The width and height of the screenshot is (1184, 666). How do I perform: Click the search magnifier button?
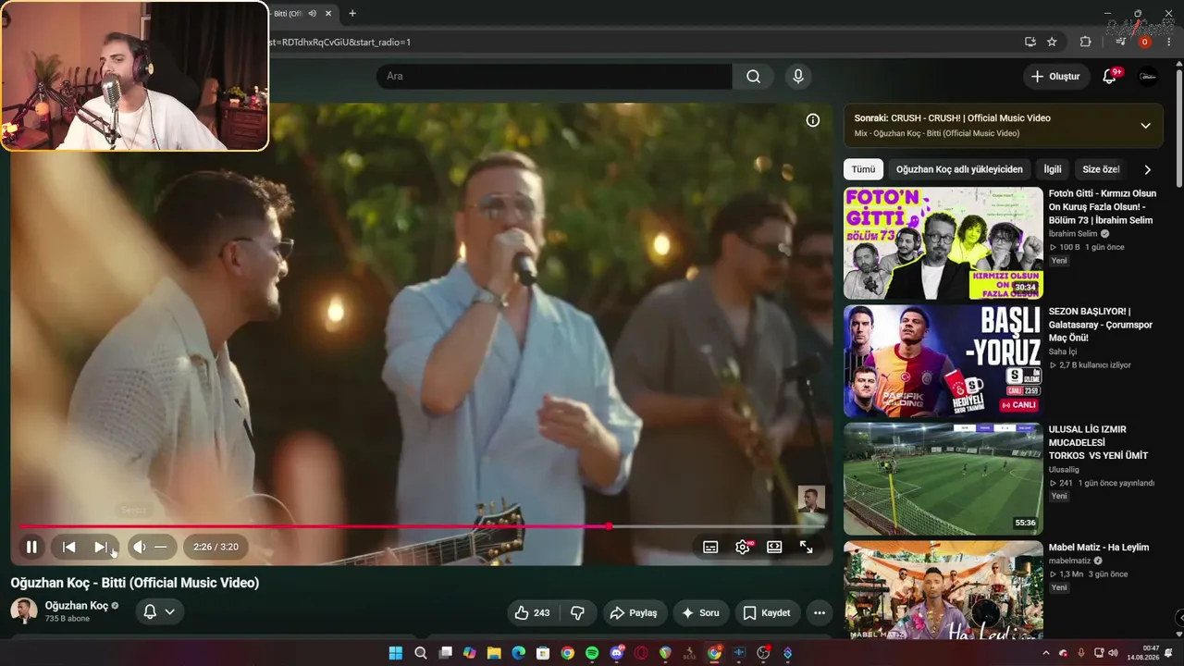point(754,76)
